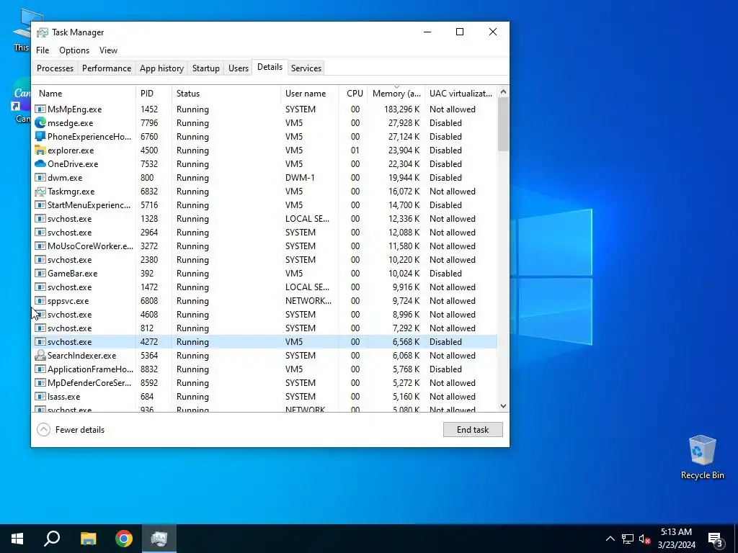Switch to the Startup tab
The width and height of the screenshot is (738, 553).
pos(205,68)
